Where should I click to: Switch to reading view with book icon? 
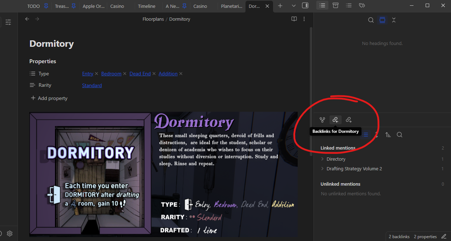pos(294,19)
